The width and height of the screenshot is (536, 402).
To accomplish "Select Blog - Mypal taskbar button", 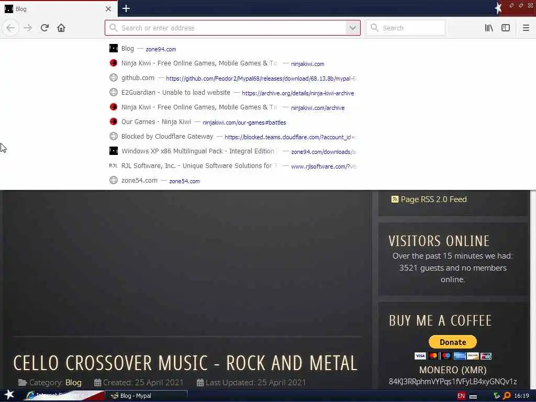I will click(147, 396).
